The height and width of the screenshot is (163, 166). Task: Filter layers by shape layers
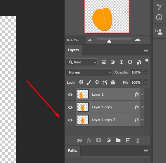tap(130, 62)
